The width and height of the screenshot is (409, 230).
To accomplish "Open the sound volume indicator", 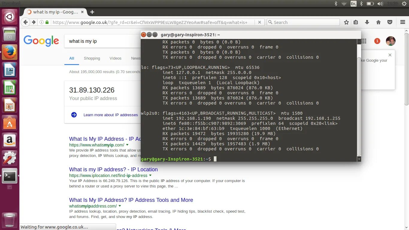I will click(380, 4).
